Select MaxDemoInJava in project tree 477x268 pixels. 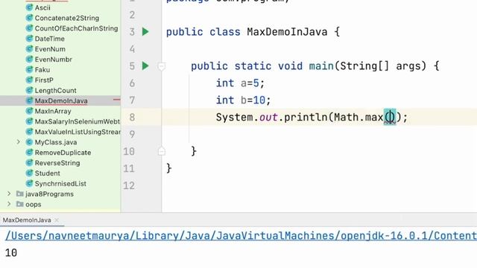pos(61,100)
